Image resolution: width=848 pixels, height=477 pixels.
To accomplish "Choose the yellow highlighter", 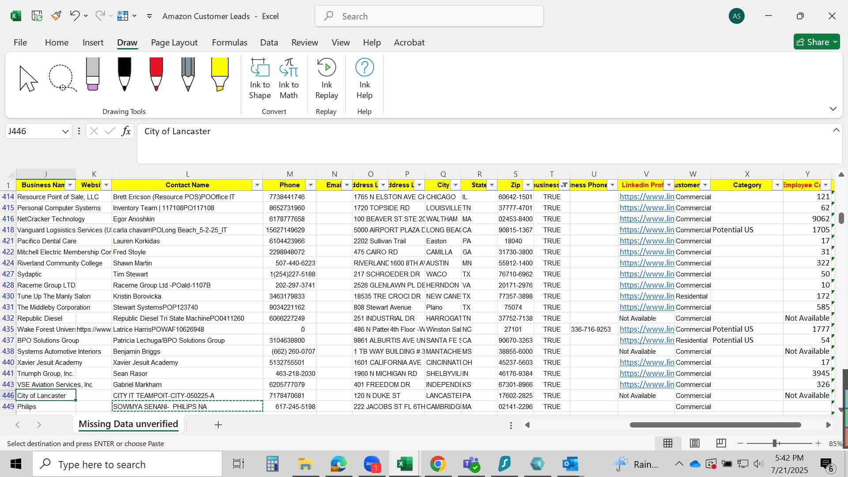I will pyautogui.click(x=220, y=75).
